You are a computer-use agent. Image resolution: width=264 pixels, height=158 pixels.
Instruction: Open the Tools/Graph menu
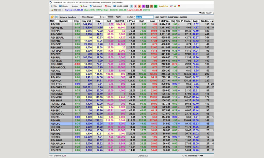click(x=96, y=6)
